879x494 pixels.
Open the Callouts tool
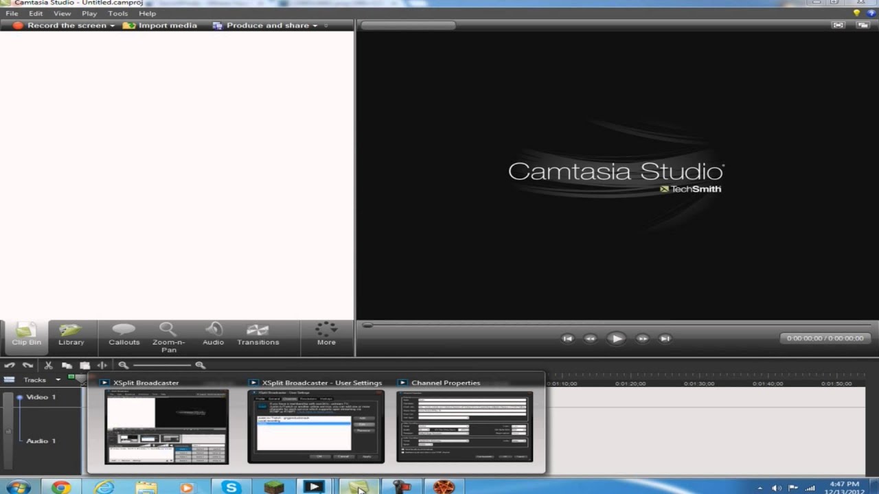(124, 336)
